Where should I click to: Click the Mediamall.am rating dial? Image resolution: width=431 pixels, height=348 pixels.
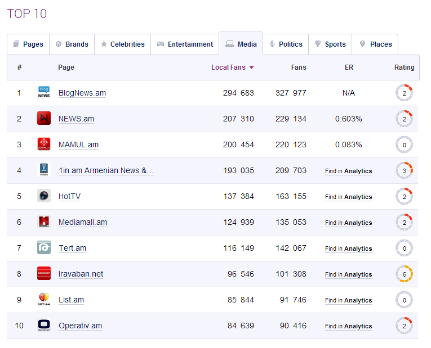(x=404, y=222)
